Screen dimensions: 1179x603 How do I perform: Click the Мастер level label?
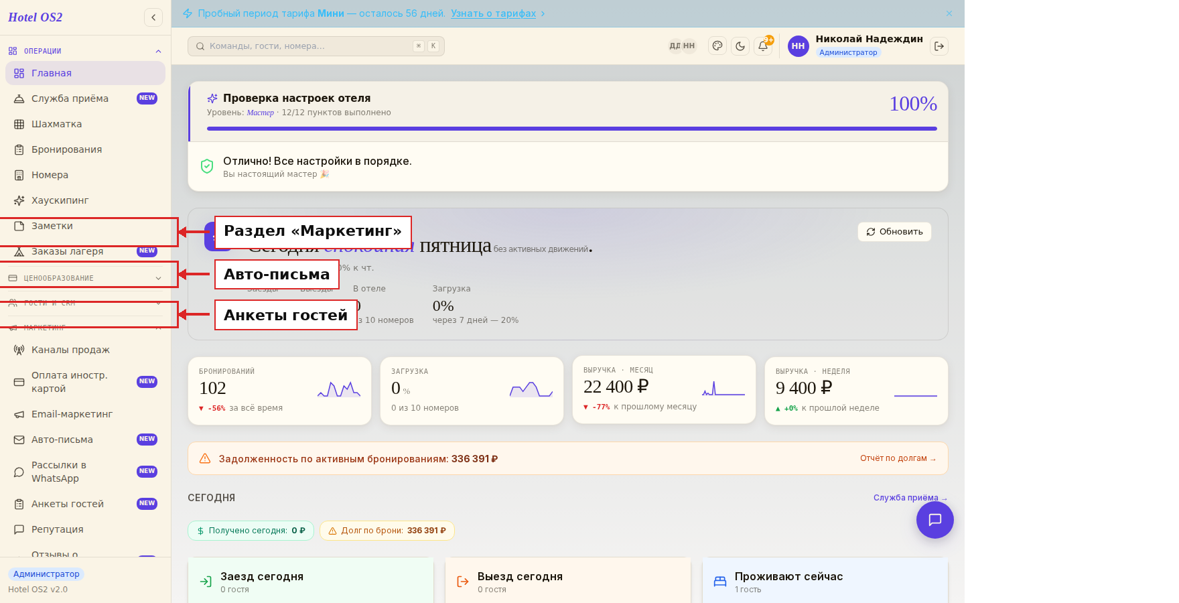[260, 113]
